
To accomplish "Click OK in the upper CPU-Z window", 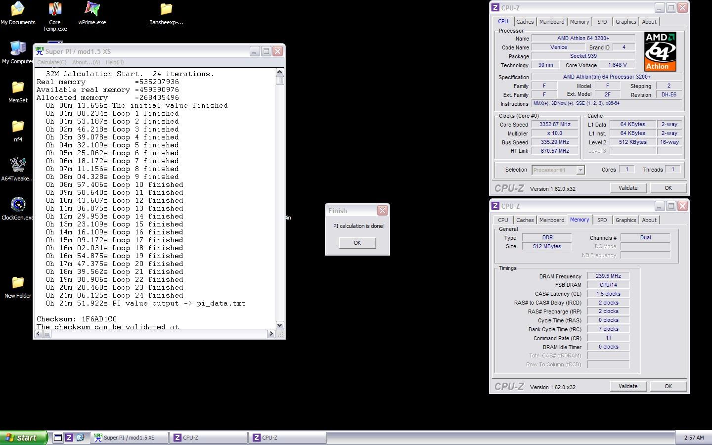I will [x=668, y=188].
